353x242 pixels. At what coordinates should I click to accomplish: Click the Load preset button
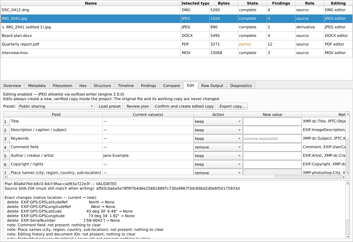[x=110, y=106]
